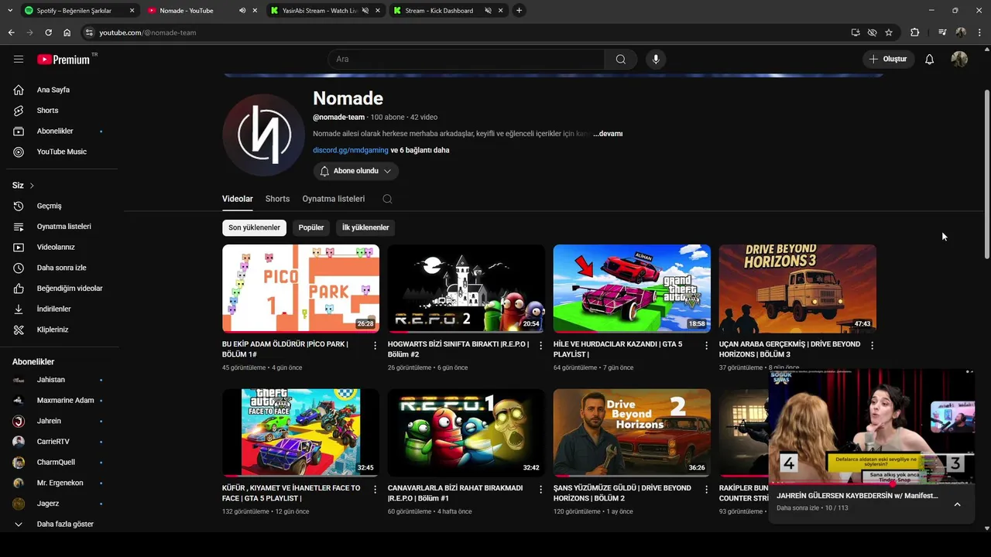The width and height of the screenshot is (991, 557).
Task: Select İlk yüklenenler filter chip
Action: (x=365, y=227)
